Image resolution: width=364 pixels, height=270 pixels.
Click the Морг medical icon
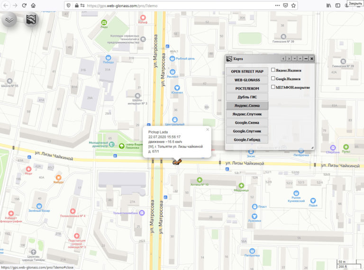click(x=28, y=169)
